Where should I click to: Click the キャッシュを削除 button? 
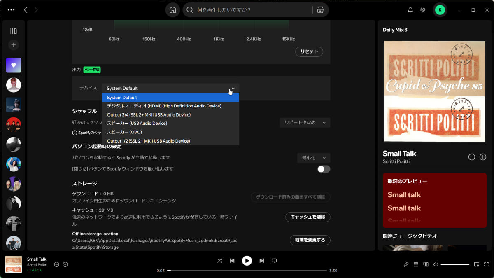[308, 217]
